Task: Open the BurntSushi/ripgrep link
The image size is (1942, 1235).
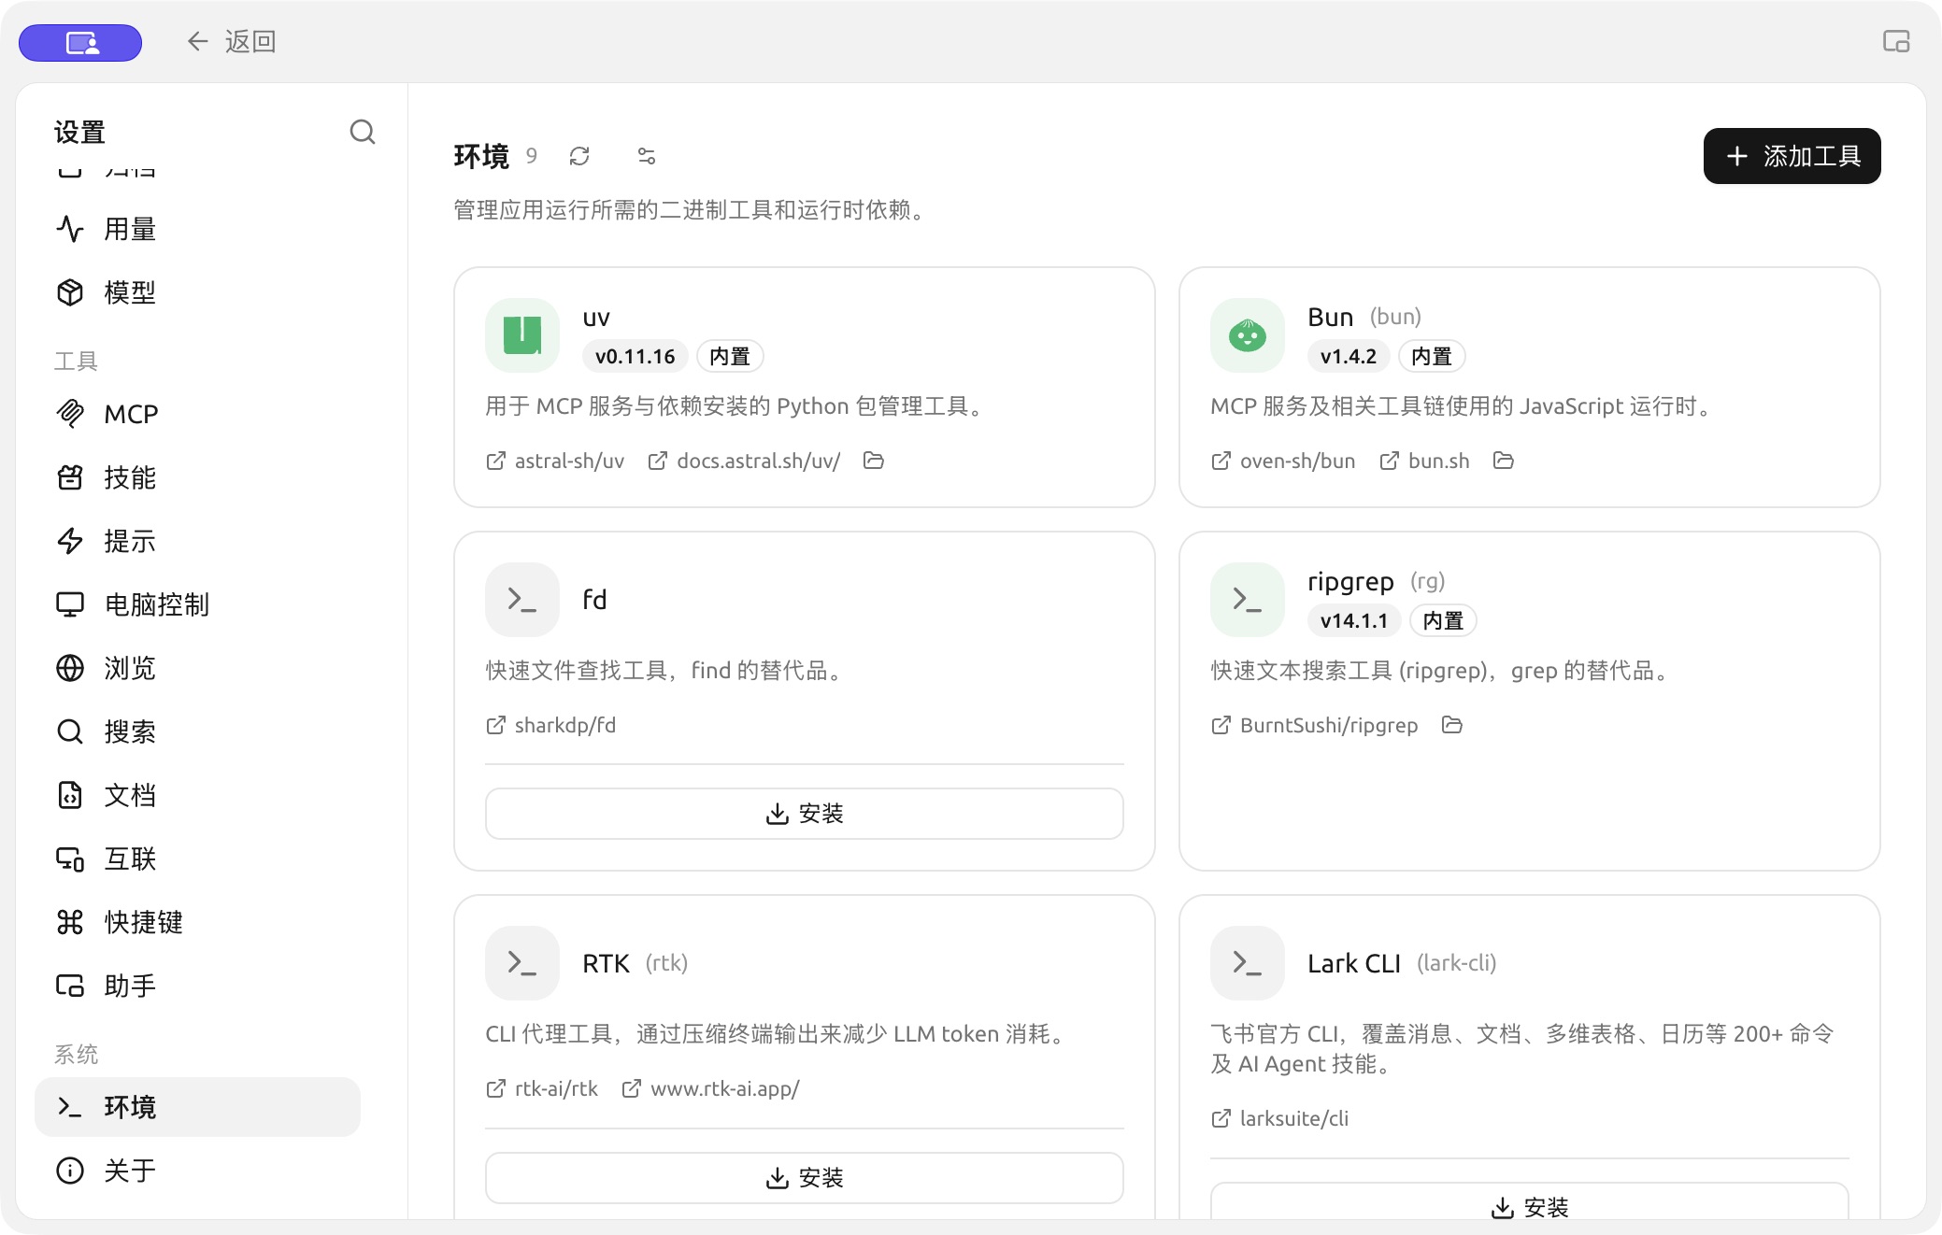Action: [x=1314, y=725]
